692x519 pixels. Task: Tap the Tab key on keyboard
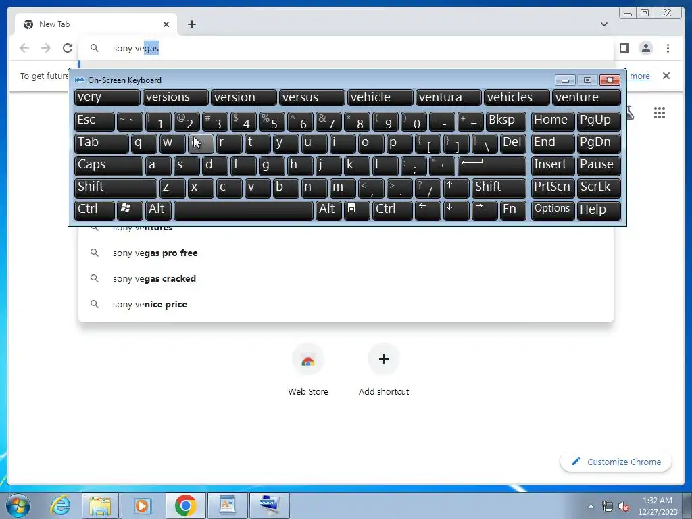(101, 143)
